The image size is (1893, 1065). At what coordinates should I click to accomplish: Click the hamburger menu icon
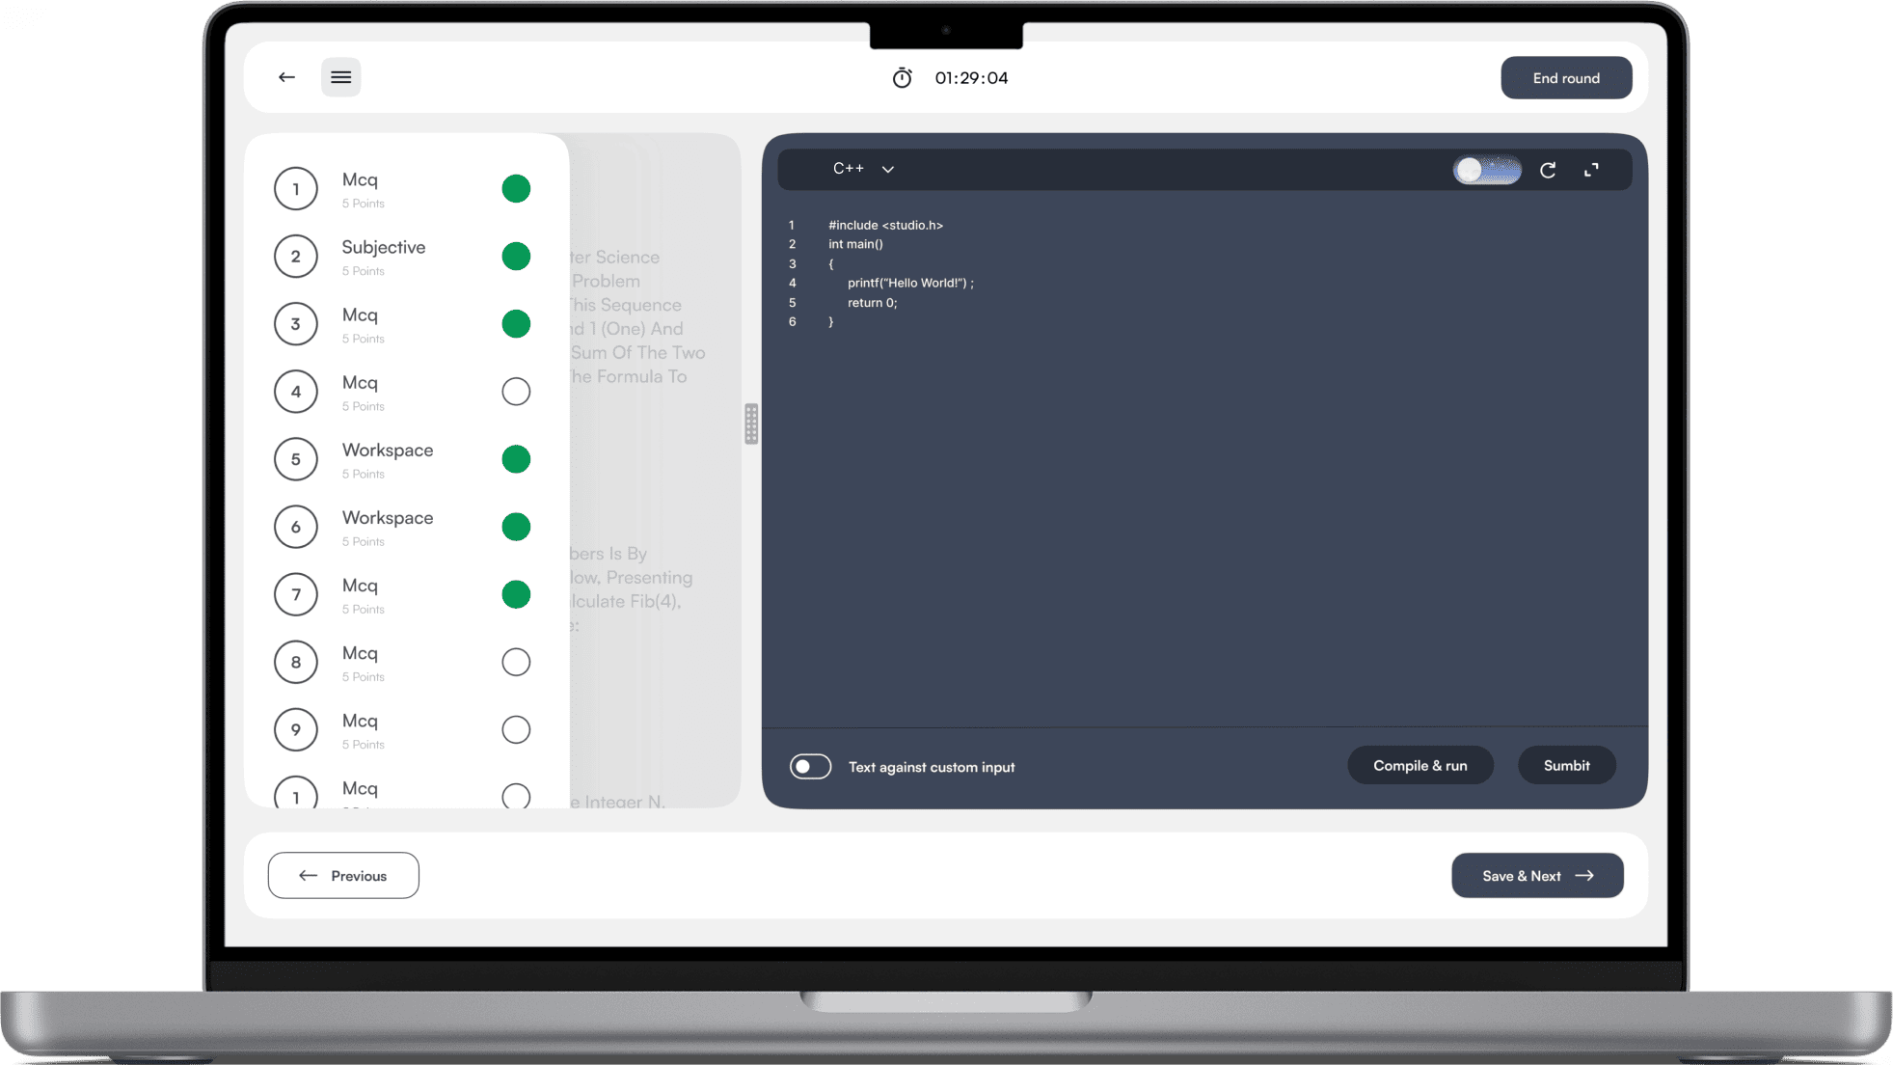340,77
